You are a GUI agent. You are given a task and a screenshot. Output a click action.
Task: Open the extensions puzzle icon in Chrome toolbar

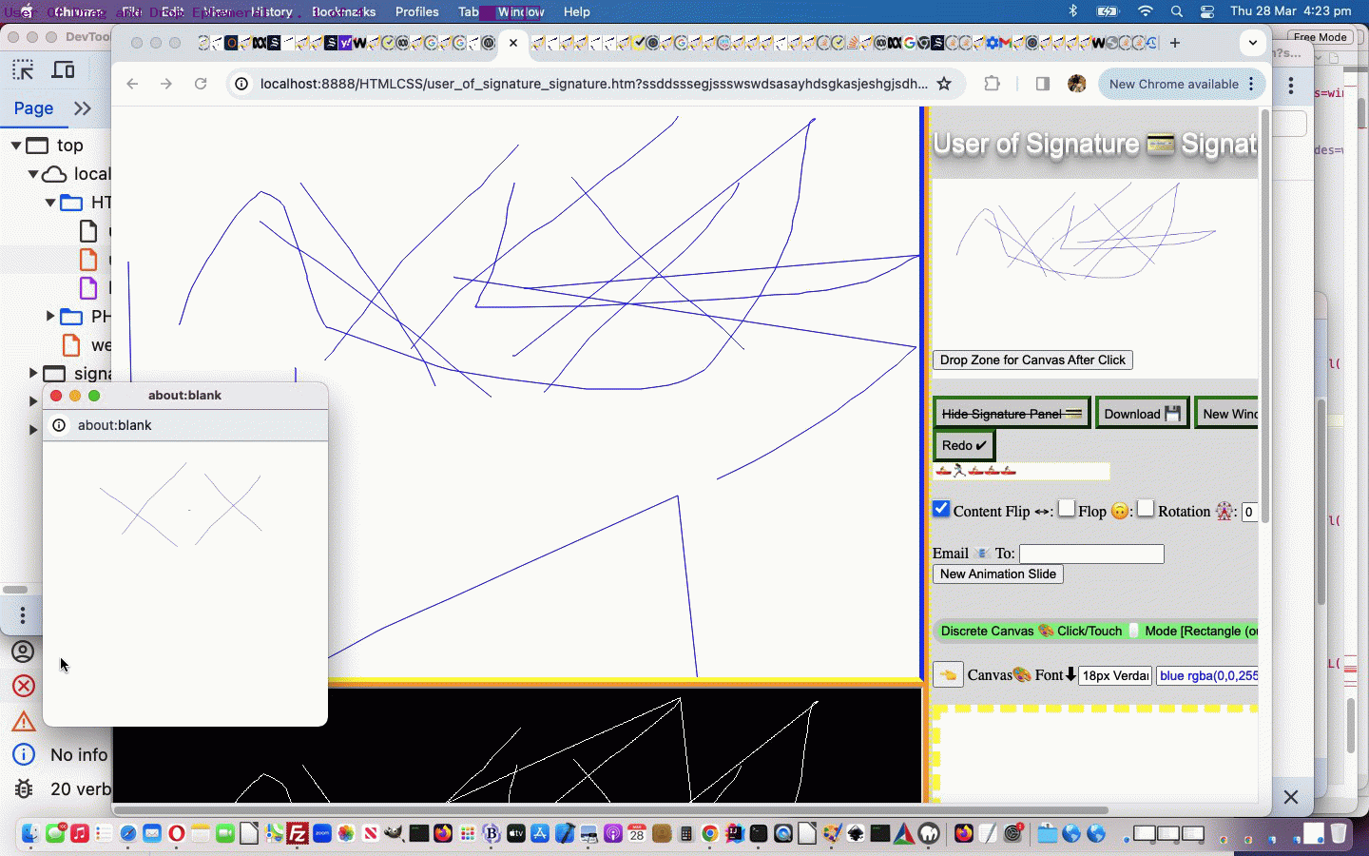993,84
